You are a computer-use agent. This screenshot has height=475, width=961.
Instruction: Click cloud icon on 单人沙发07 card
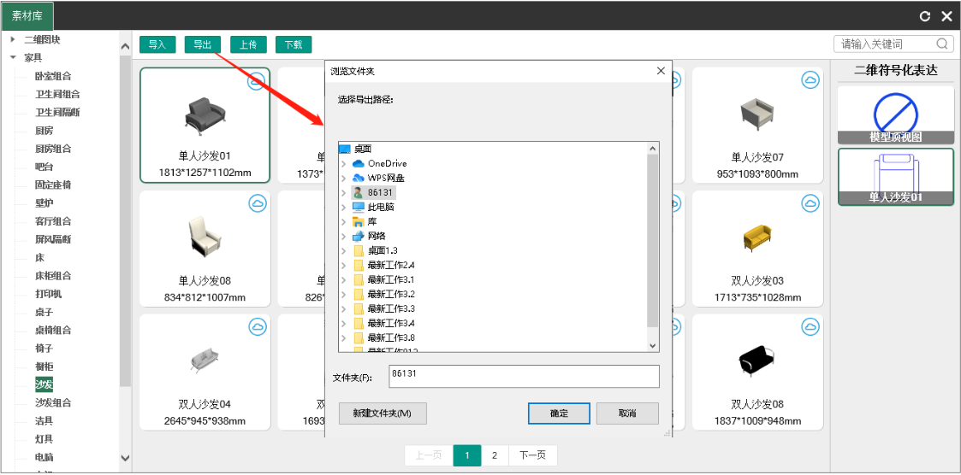point(811,79)
